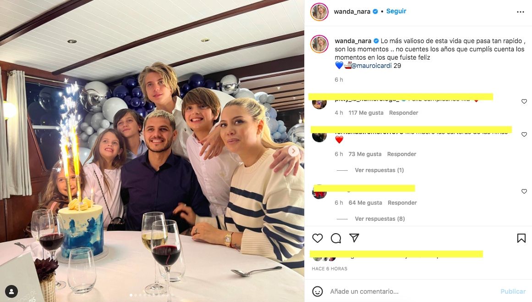Open the emoji picker smiley icon

click(x=317, y=291)
